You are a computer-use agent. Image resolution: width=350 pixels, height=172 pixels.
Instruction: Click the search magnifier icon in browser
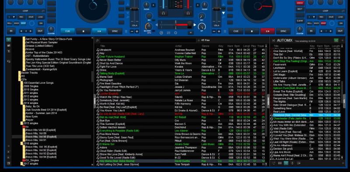click(97, 41)
